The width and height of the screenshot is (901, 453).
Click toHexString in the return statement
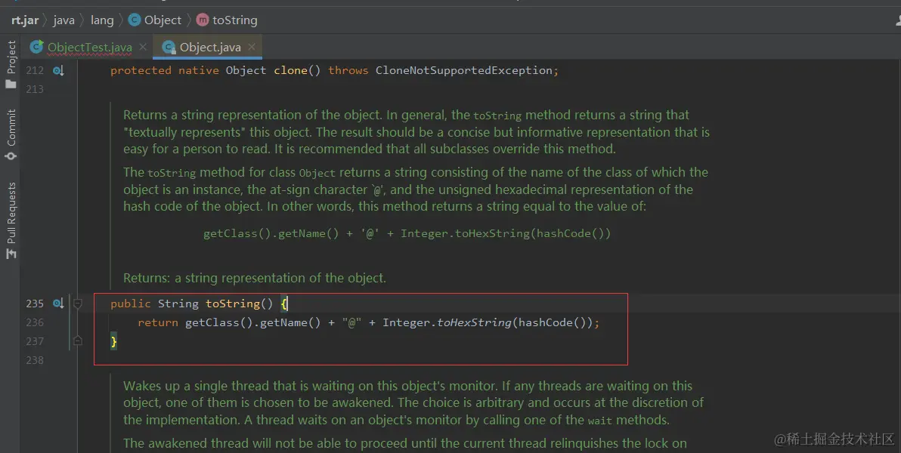pos(474,322)
